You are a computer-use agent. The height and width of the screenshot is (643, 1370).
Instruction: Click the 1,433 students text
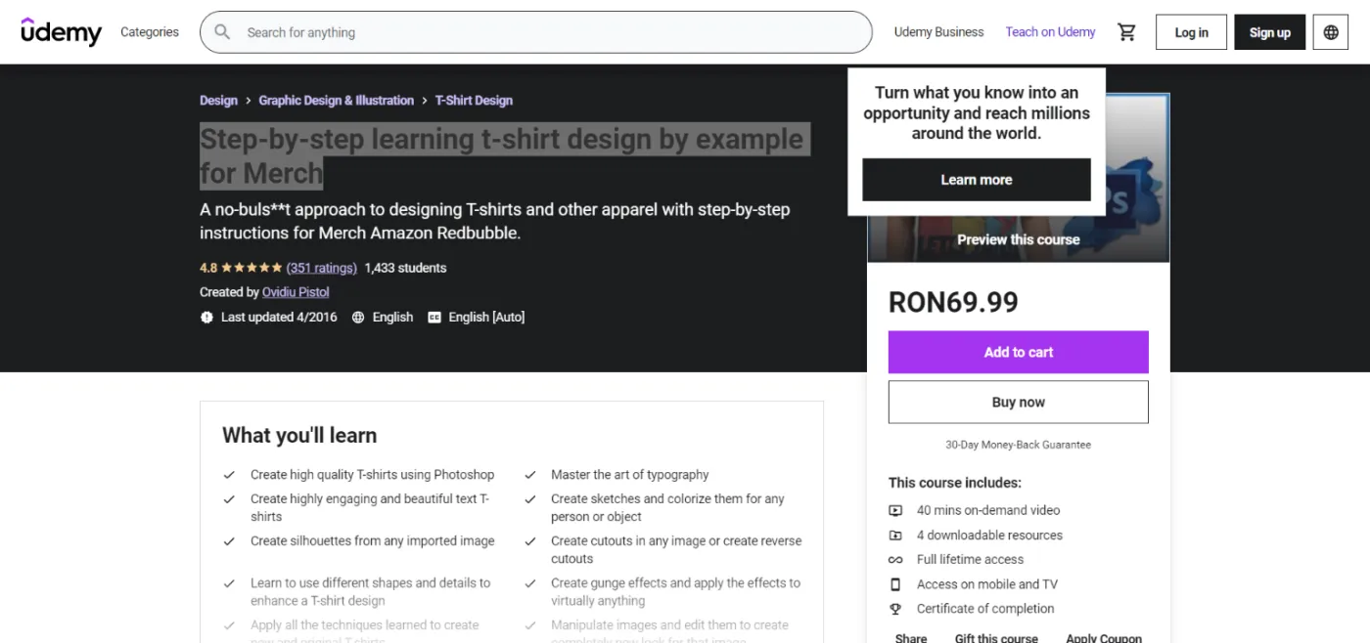tap(405, 268)
